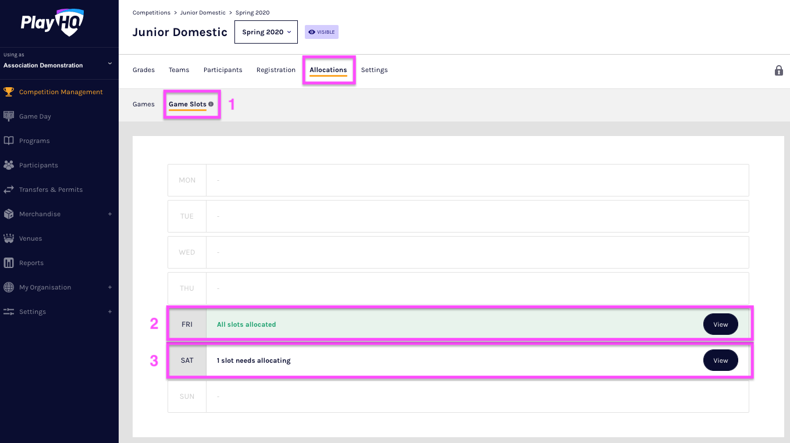Toggle the Visible competition status badge

click(322, 32)
